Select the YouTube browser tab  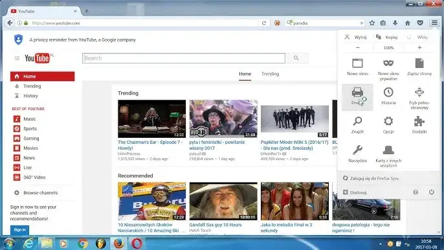44,12
